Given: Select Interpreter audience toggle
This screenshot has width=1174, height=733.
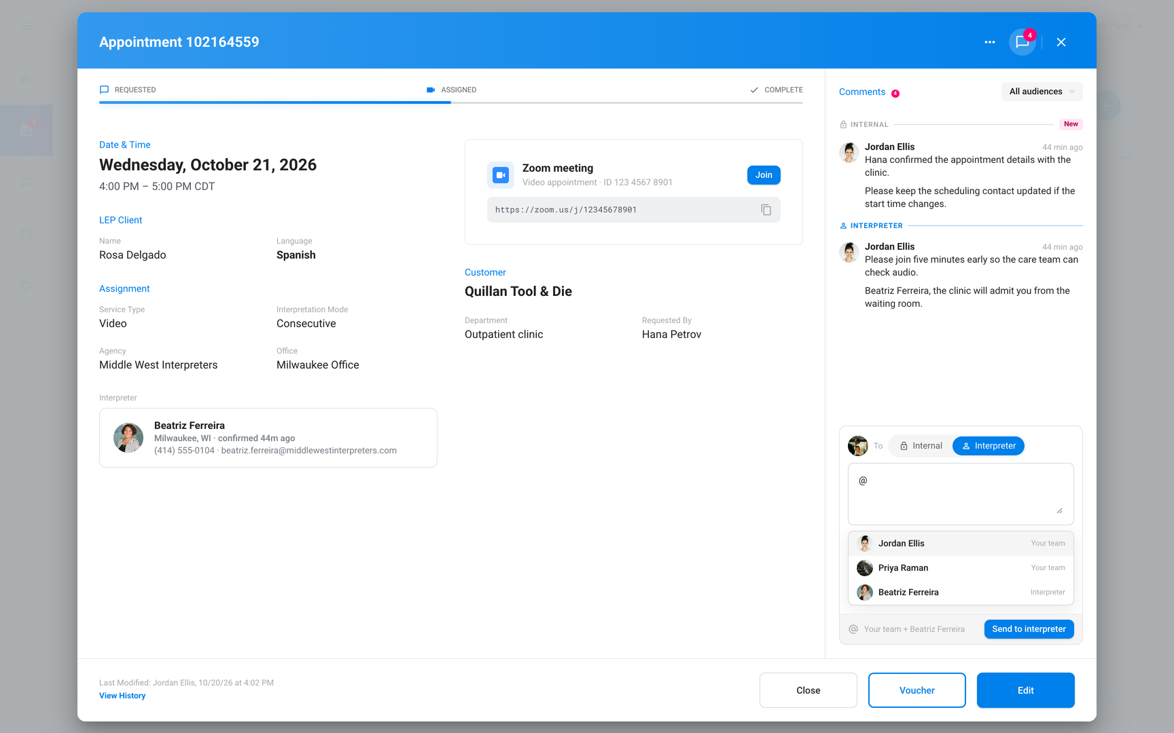Looking at the screenshot, I should (989, 446).
